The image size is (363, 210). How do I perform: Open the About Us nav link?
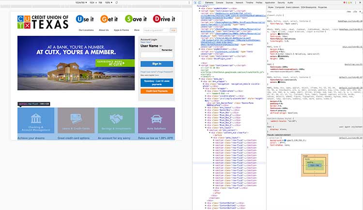pos(104,30)
